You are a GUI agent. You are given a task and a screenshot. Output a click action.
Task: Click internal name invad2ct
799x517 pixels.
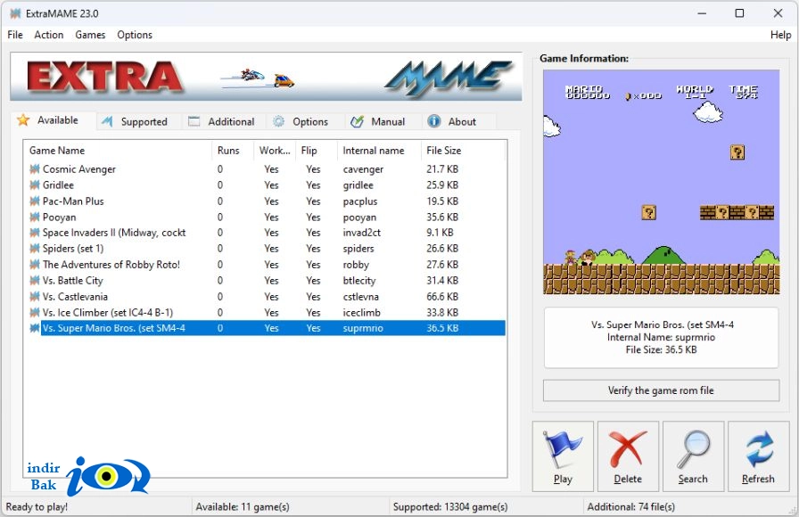click(x=361, y=233)
